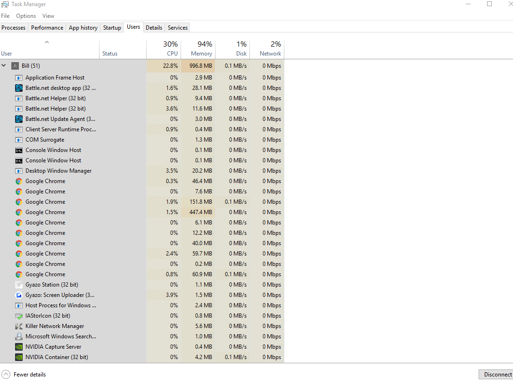Click the Battle.net Update Agent icon
This screenshot has height=384, width=513.
coord(19,119)
